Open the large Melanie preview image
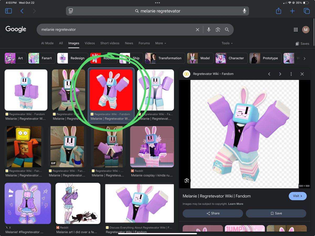This screenshot has height=236, width=315. click(x=245, y=134)
